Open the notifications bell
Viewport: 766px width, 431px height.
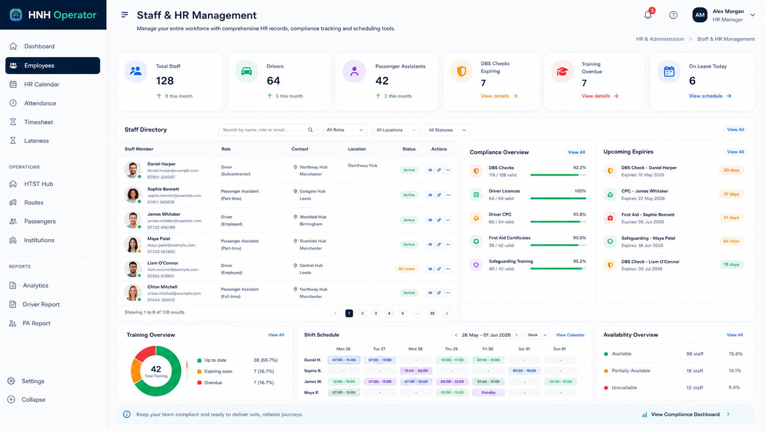click(x=648, y=15)
